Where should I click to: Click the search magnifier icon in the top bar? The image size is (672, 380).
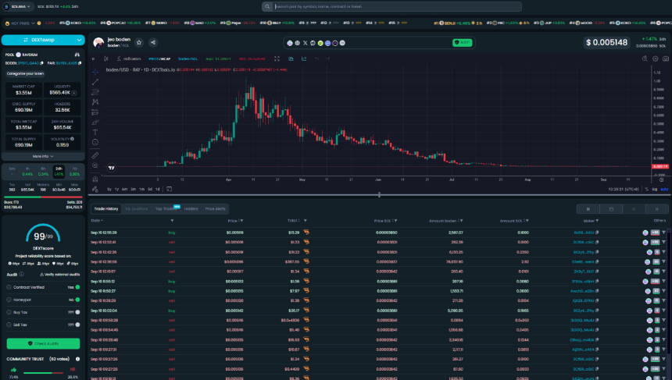(267, 6)
